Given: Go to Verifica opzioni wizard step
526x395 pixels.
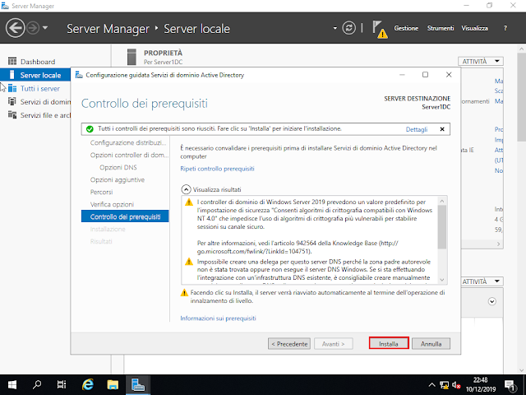Looking at the screenshot, I should (112, 204).
